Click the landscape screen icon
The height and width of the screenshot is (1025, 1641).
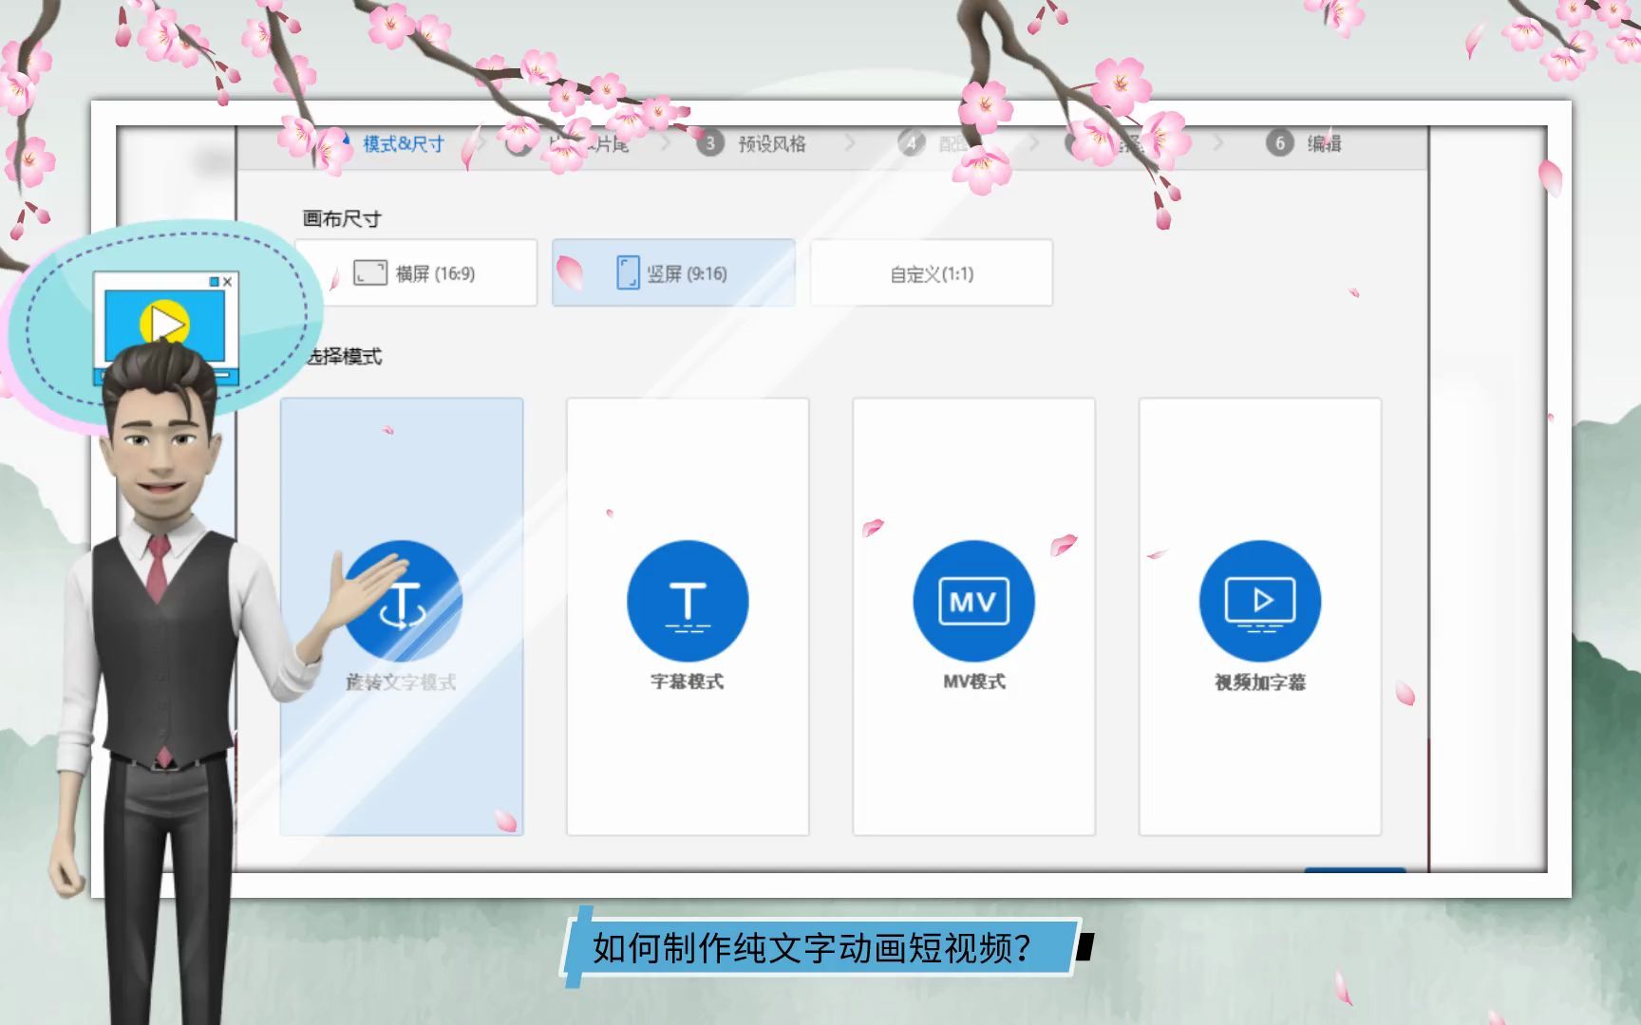pyautogui.click(x=370, y=273)
